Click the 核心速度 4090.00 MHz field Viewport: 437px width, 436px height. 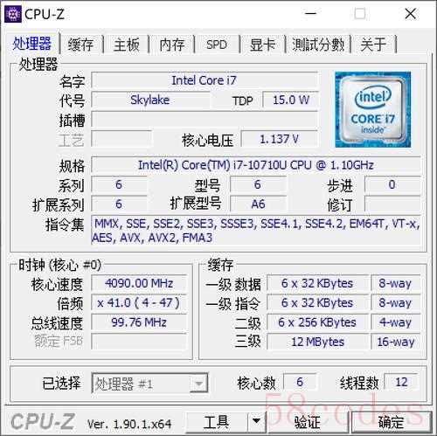coord(139,283)
